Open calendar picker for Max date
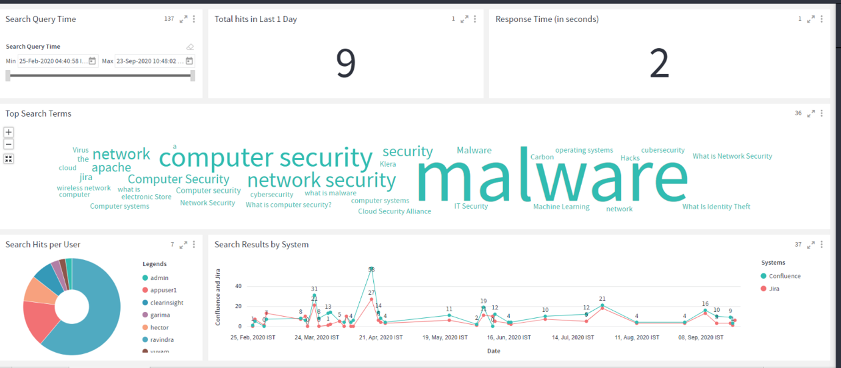841x368 pixels. tap(190, 61)
